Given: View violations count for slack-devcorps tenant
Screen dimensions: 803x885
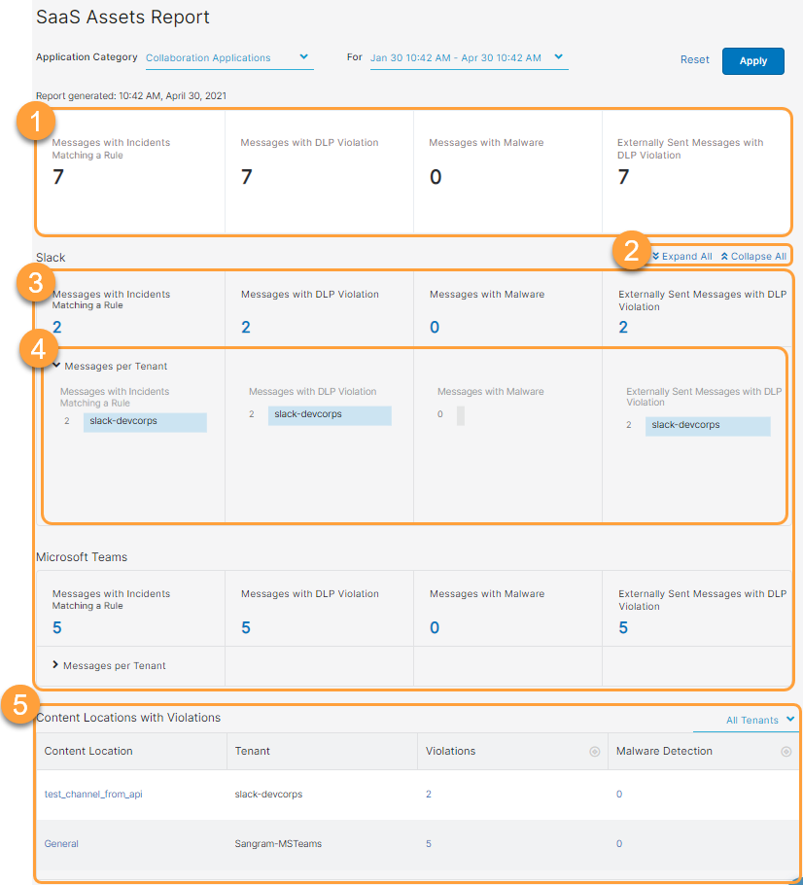Looking at the screenshot, I should 428,794.
